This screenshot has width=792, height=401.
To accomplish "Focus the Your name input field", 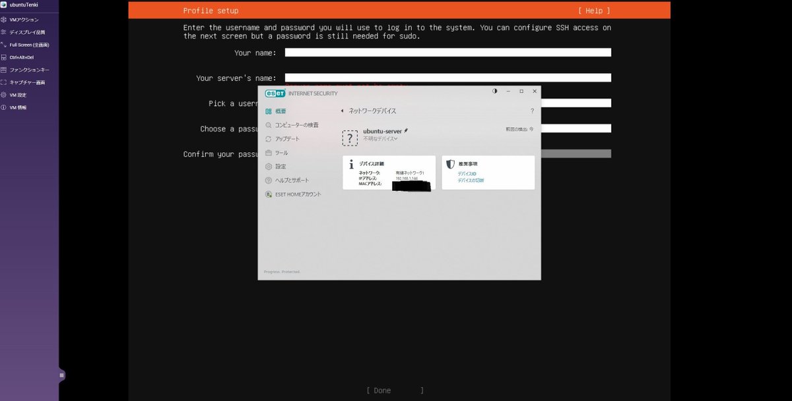I will click(448, 53).
